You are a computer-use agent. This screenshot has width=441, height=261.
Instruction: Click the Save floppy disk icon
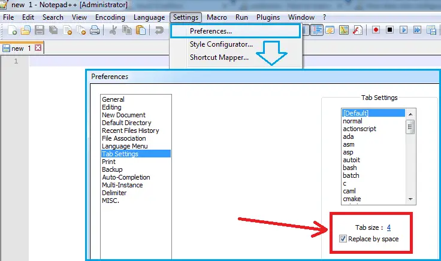click(x=40, y=30)
